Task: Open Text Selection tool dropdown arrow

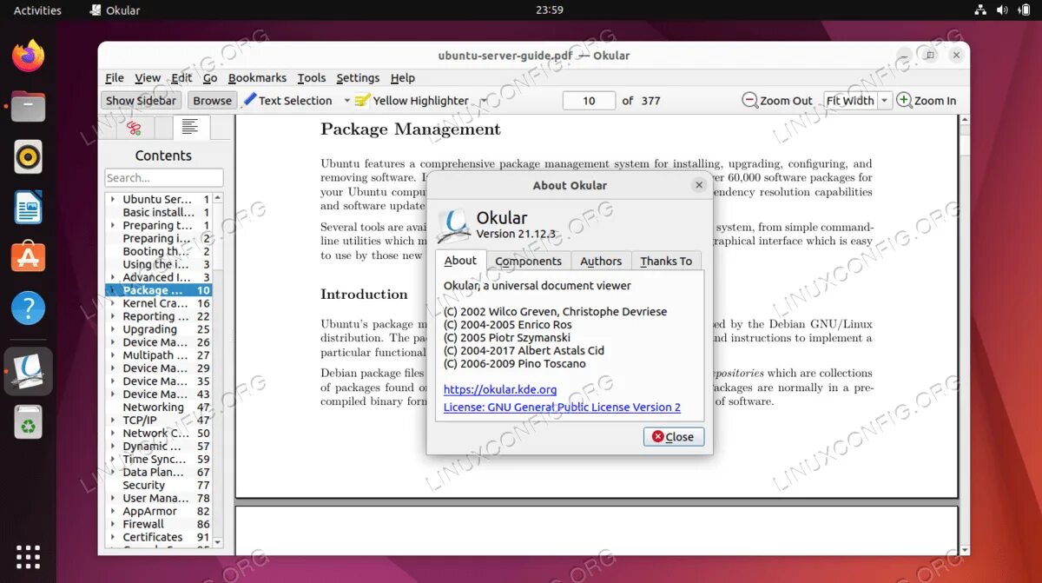Action: 346,101
